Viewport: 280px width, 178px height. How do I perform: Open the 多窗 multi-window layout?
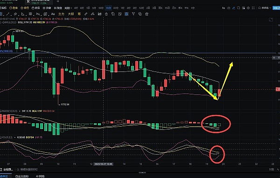coord(47,8)
